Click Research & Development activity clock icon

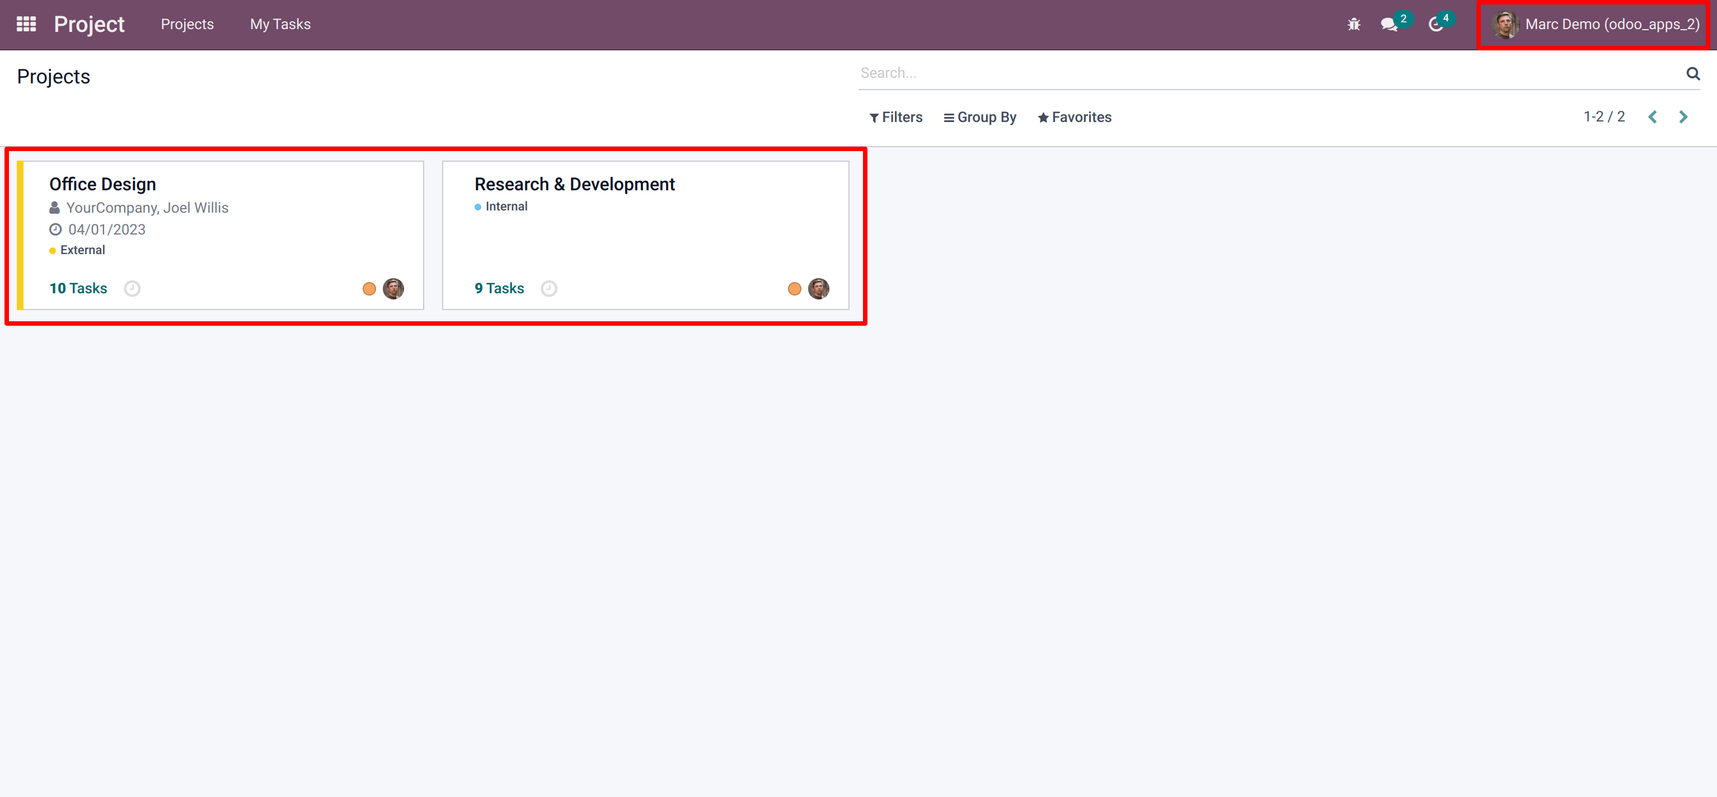point(548,289)
